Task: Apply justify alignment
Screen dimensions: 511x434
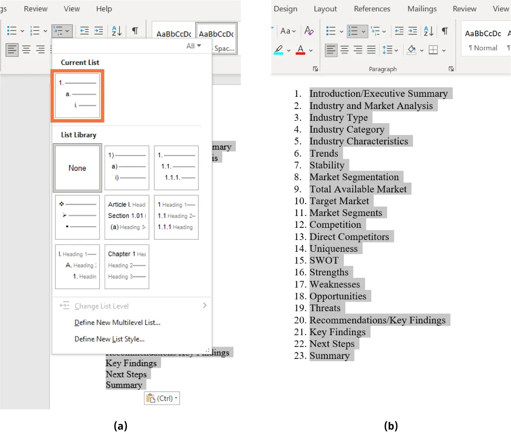Action: [371, 50]
